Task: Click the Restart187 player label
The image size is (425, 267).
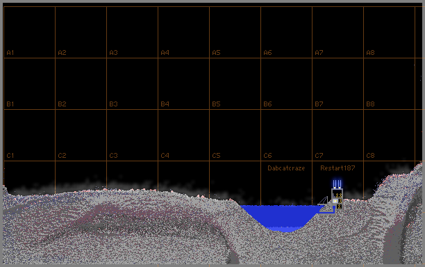Action: tap(337, 168)
